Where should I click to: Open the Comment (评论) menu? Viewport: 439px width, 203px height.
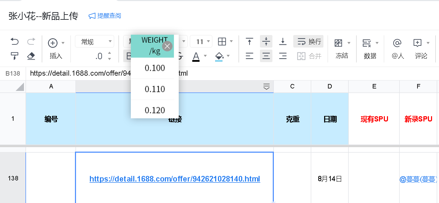(417, 43)
